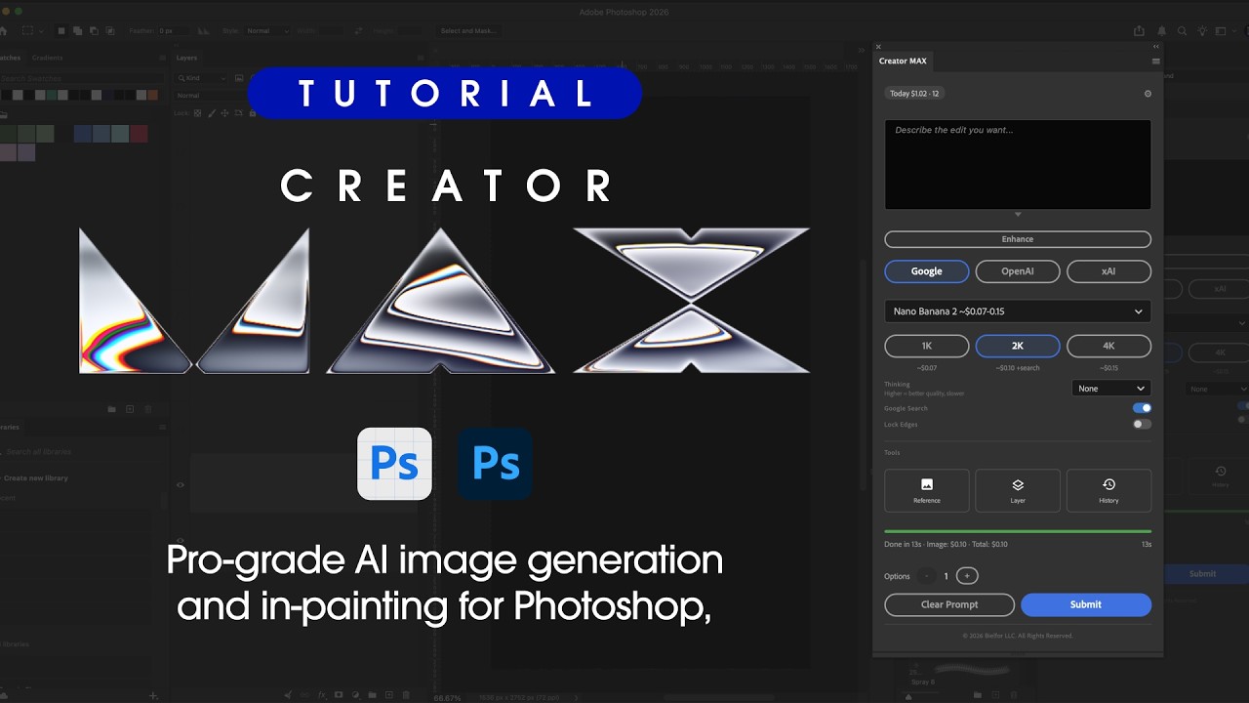Click Create new library
Image resolution: width=1249 pixels, height=703 pixels.
click(35, 478)
